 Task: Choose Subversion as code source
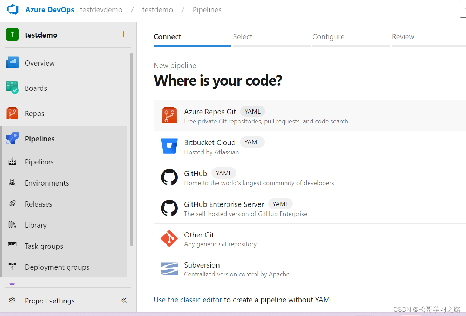[310, 269]
